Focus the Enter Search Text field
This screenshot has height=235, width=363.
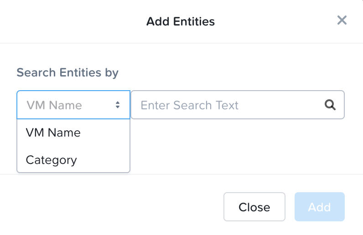[228, 105]
